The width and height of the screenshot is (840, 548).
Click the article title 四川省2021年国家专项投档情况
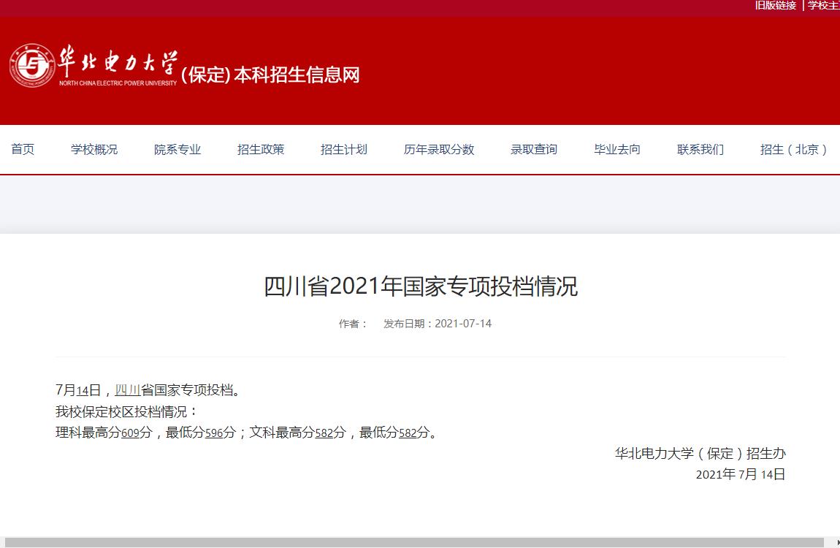click(420, 286)
